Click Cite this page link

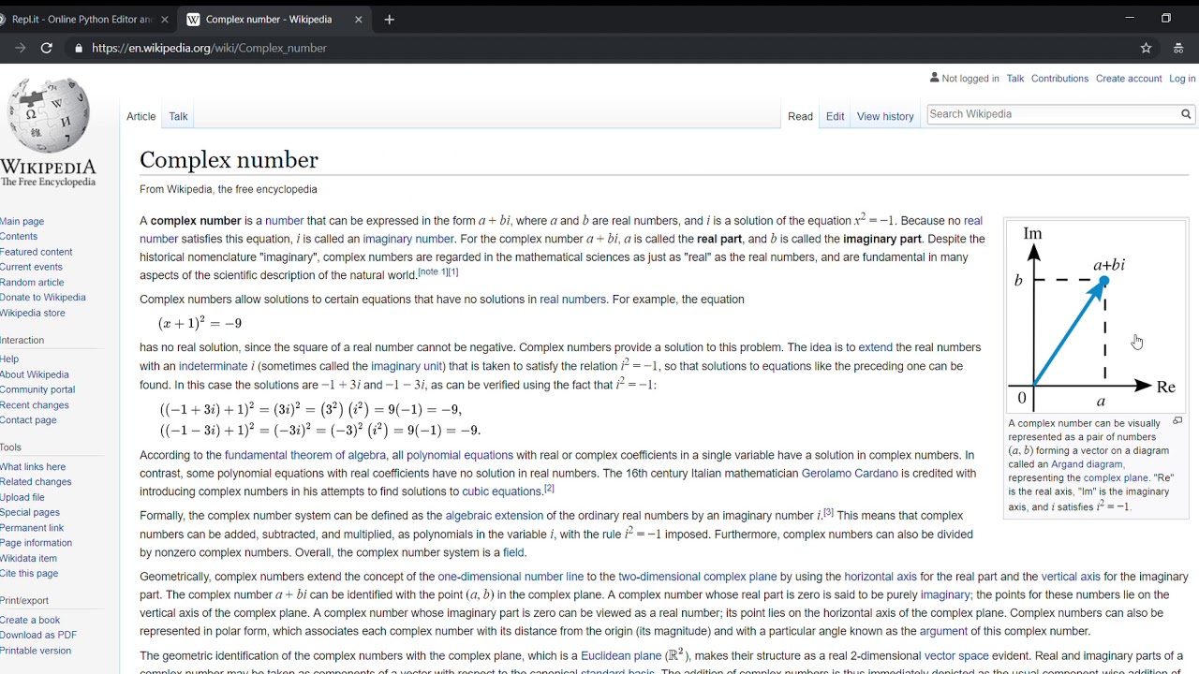[29, 573]
